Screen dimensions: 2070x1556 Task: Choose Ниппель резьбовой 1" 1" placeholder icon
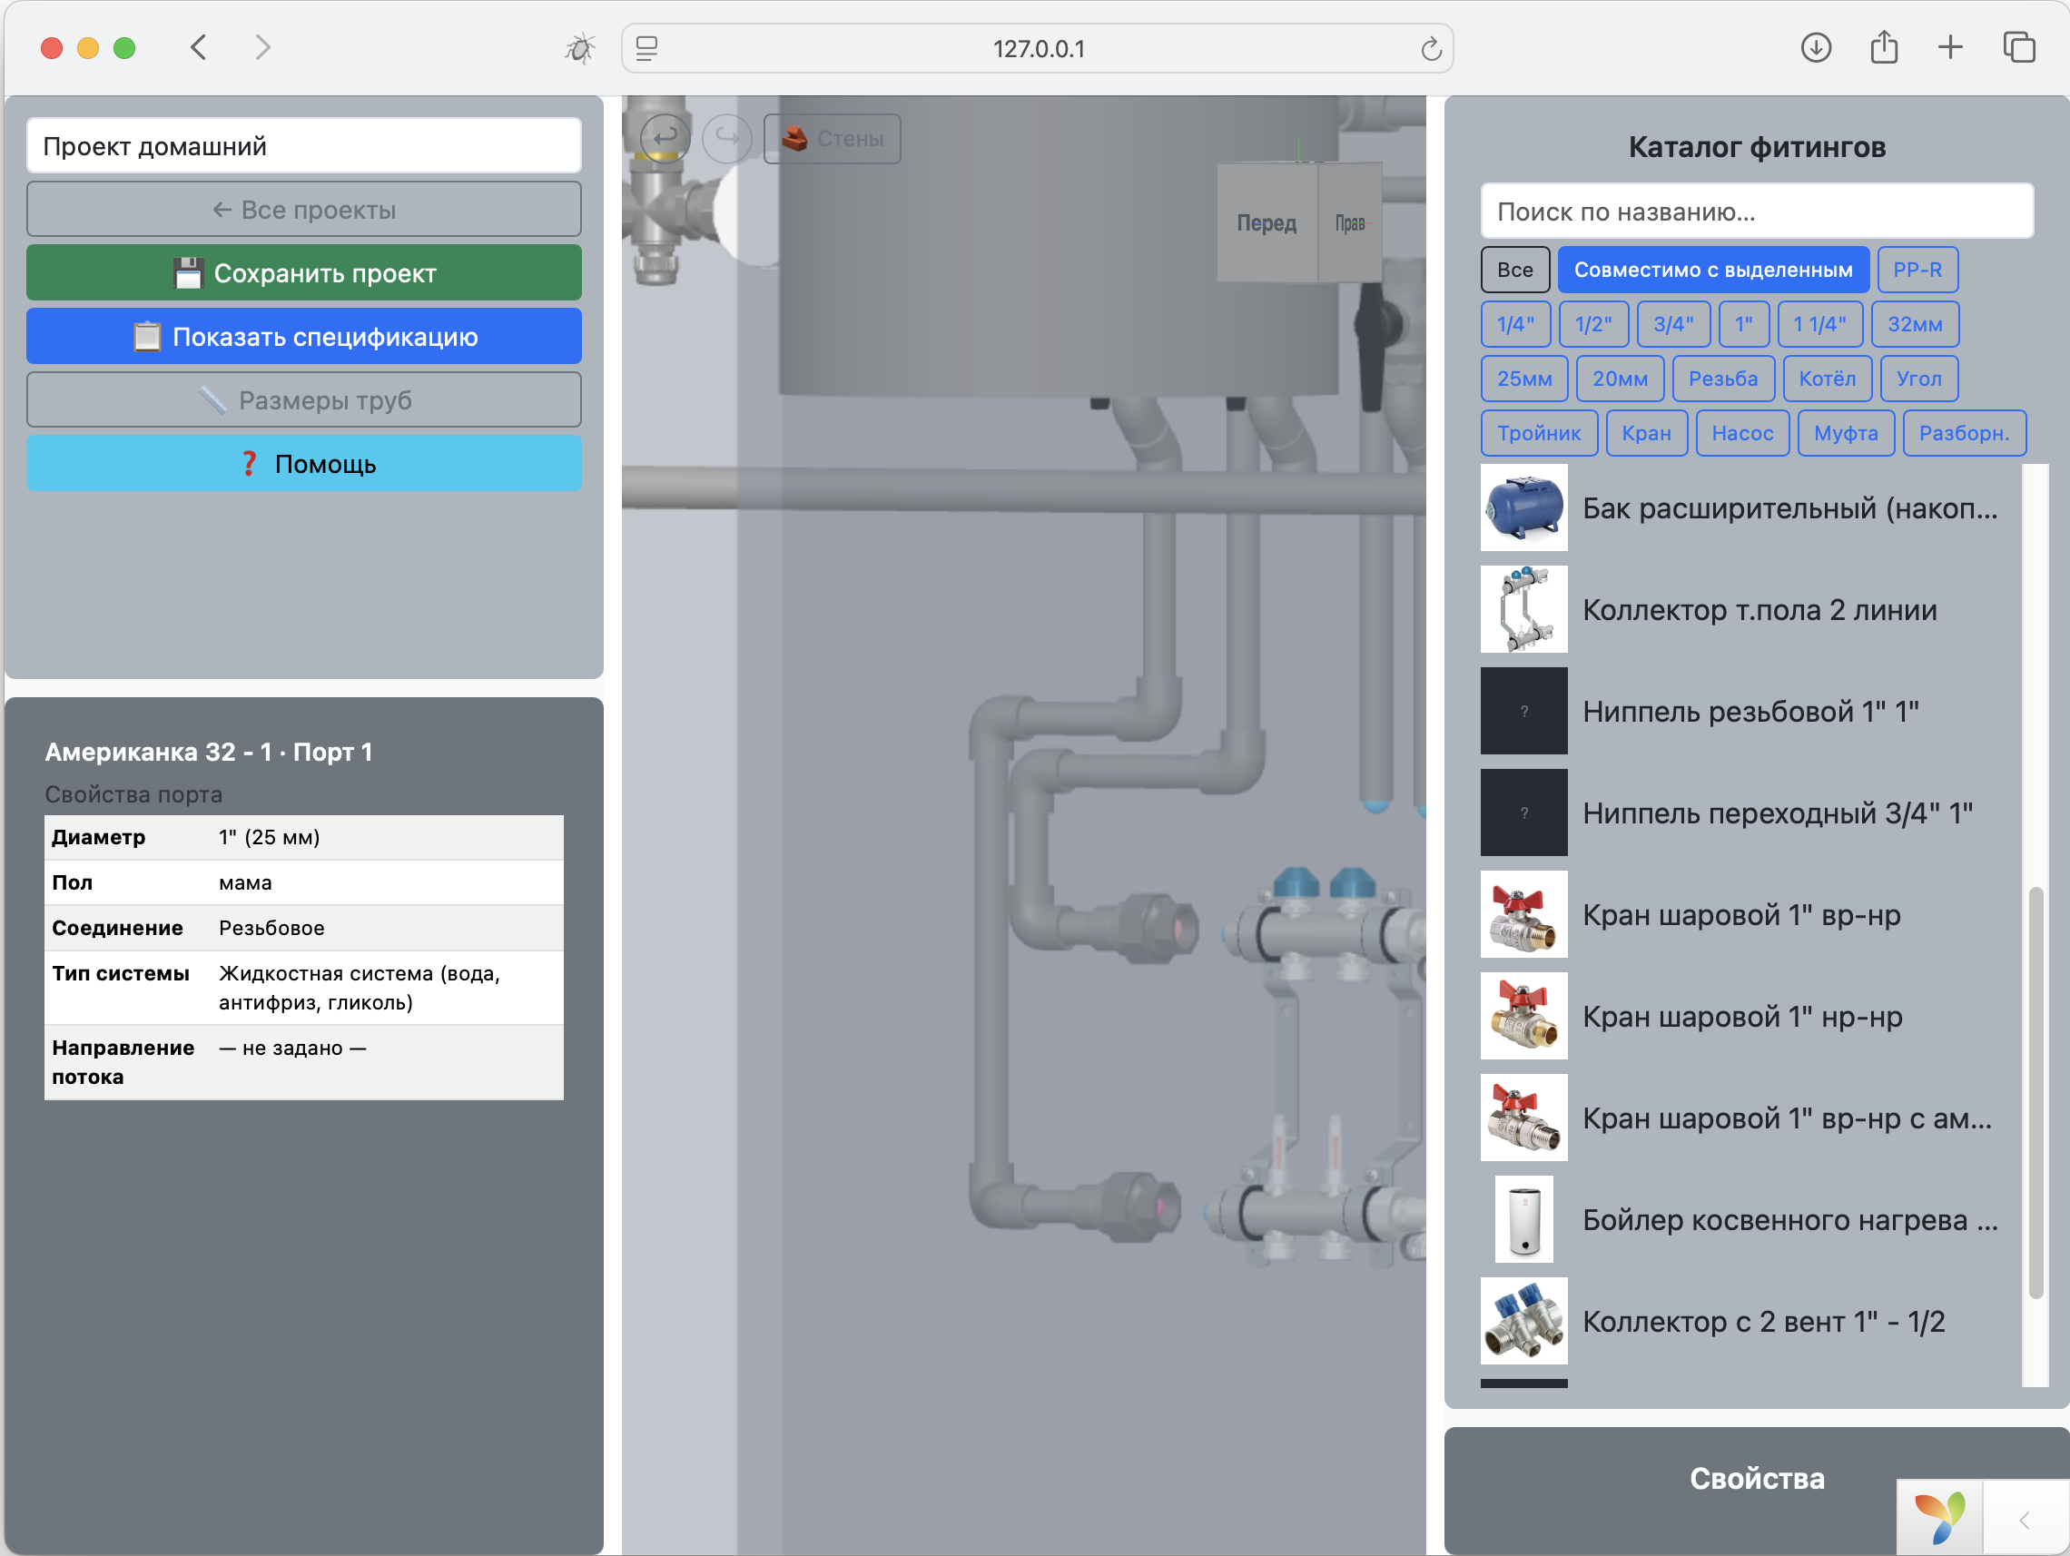(1523, 711)
